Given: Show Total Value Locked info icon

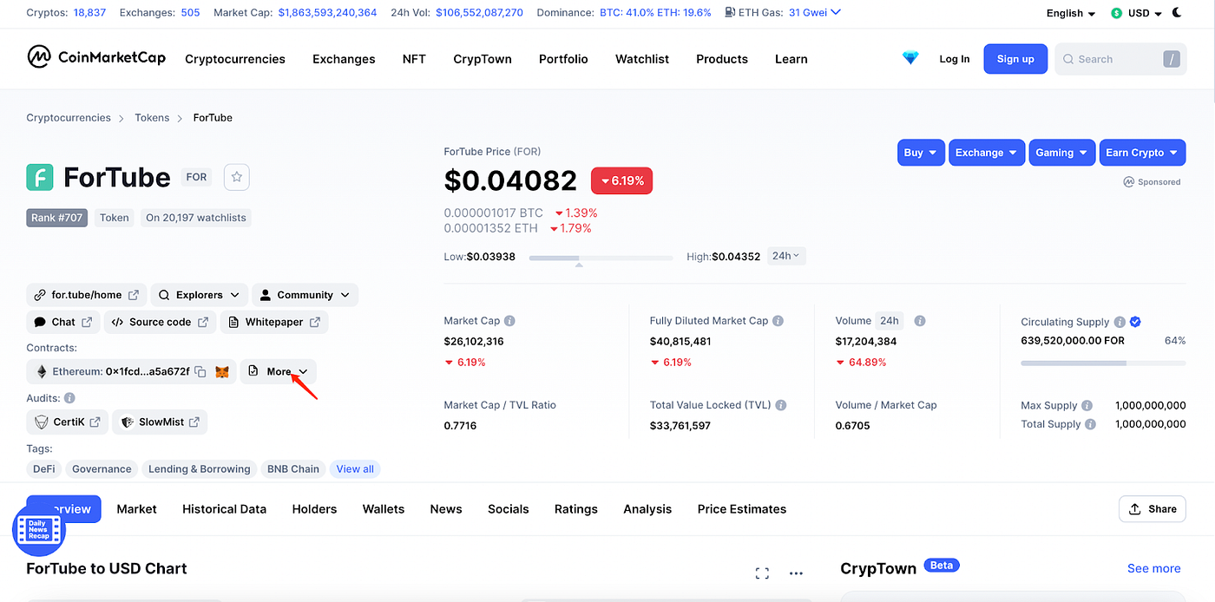Looking at the screenshot, I should pos(781,405).
